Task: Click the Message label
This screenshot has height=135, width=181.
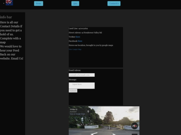Action: click(73, 80)
